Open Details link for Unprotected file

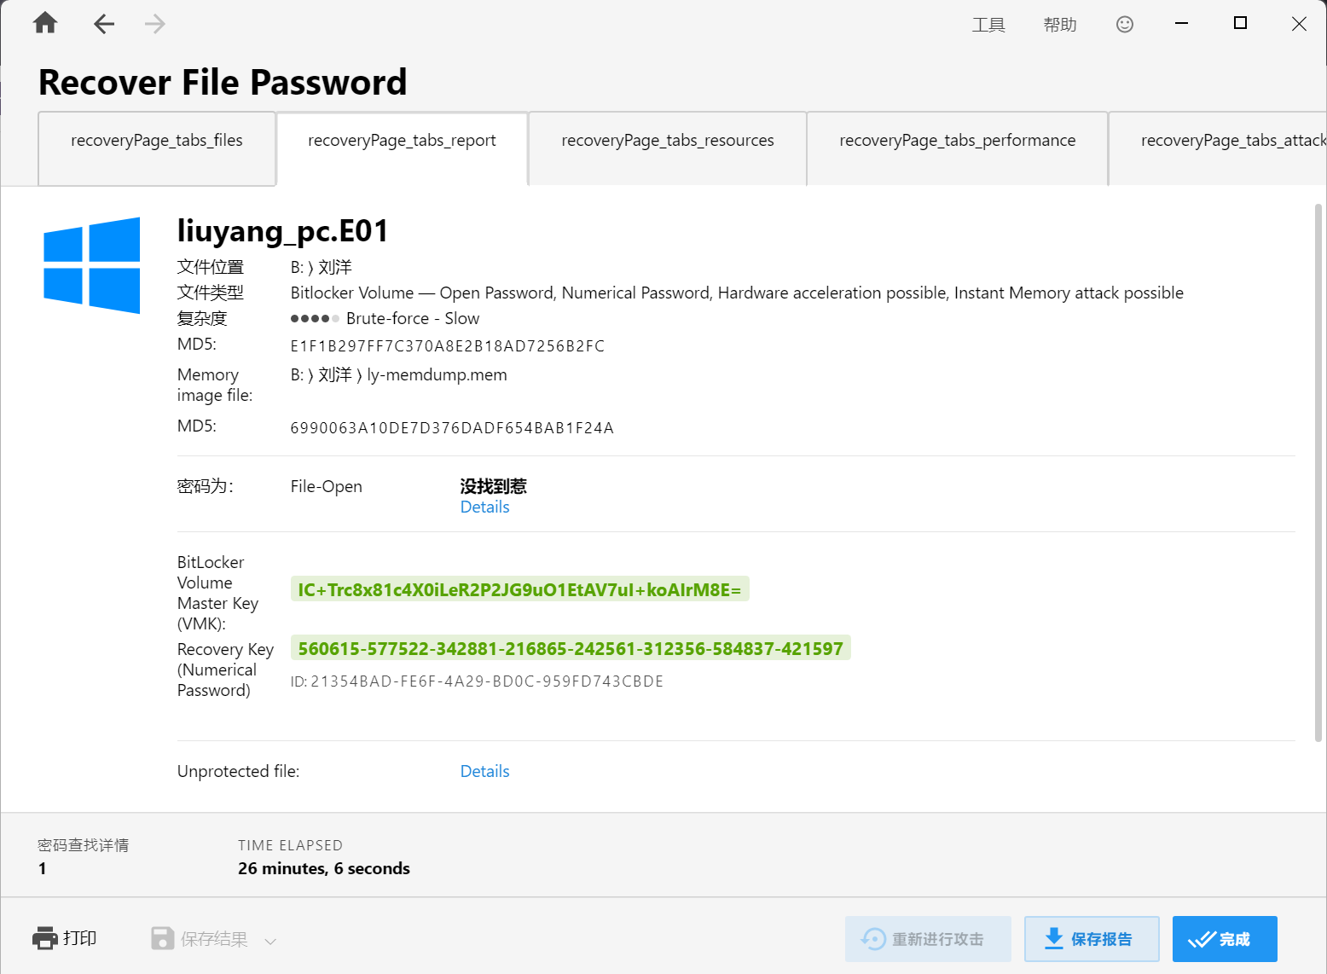pos(484,772)
